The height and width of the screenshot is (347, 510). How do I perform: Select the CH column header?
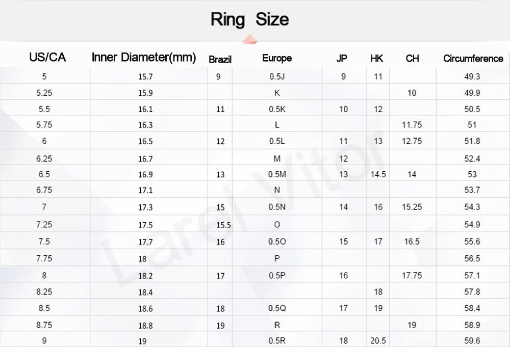[x=413, y=58]
